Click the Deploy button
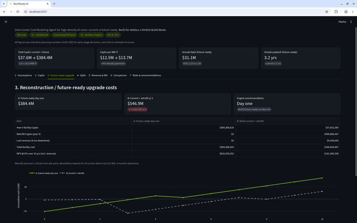The image size is (357, 223). point(342,22)
